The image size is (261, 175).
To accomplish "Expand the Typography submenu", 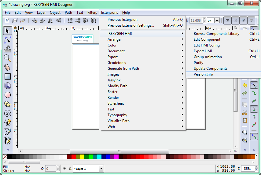I will pyautogui.click(x=142, y=115).
